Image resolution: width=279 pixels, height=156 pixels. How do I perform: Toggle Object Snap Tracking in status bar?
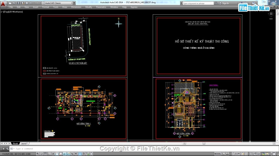click(x=65, y=154)
